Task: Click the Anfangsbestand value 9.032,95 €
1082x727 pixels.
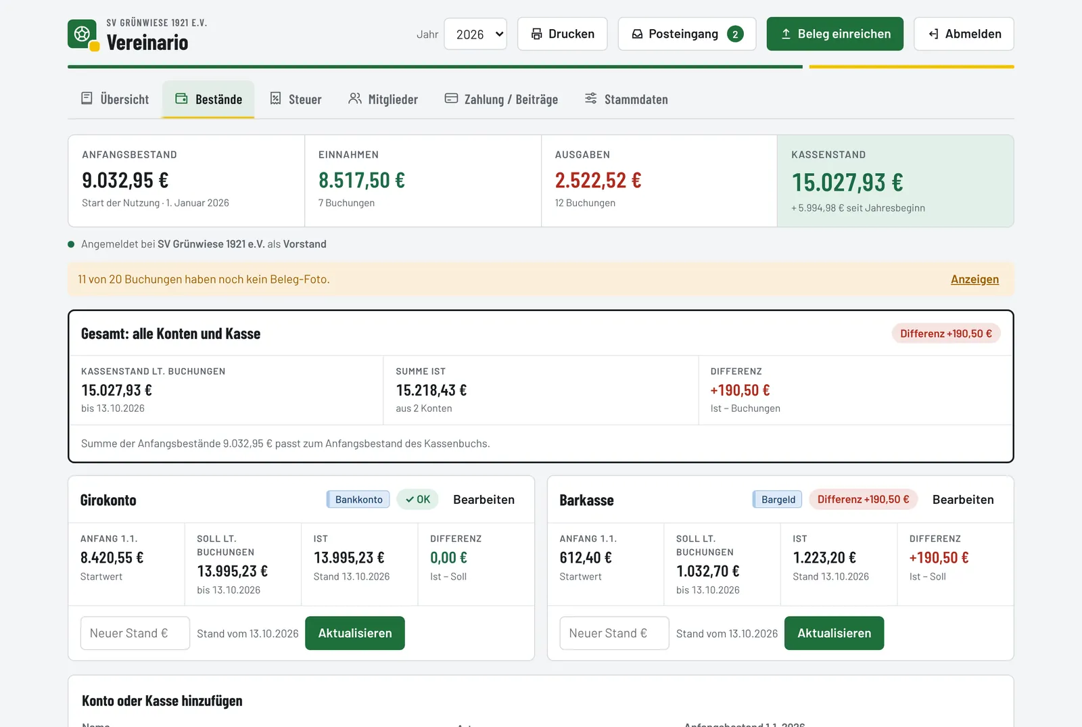Action: pyautogui.click(x=125, y=181)
